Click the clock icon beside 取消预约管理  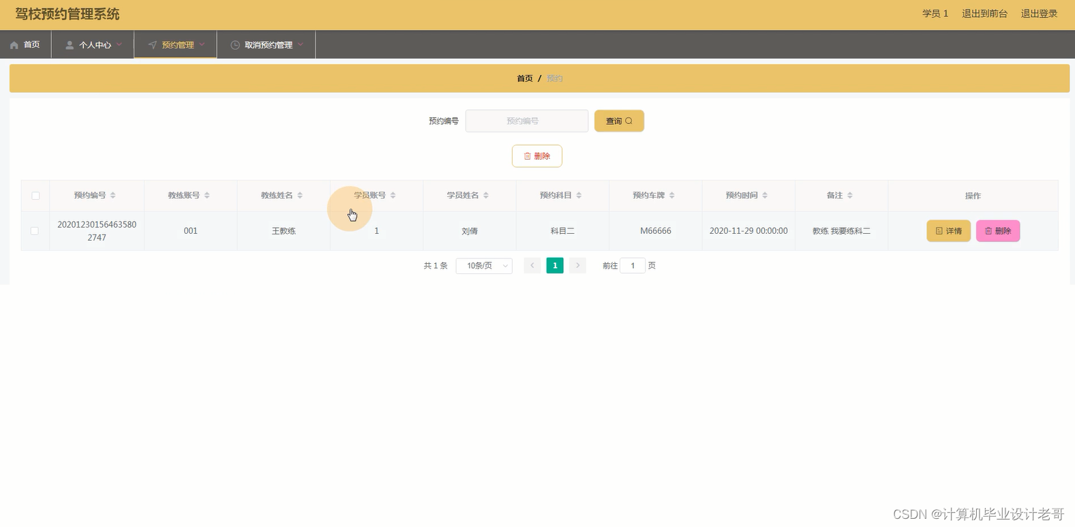[235, 45]
